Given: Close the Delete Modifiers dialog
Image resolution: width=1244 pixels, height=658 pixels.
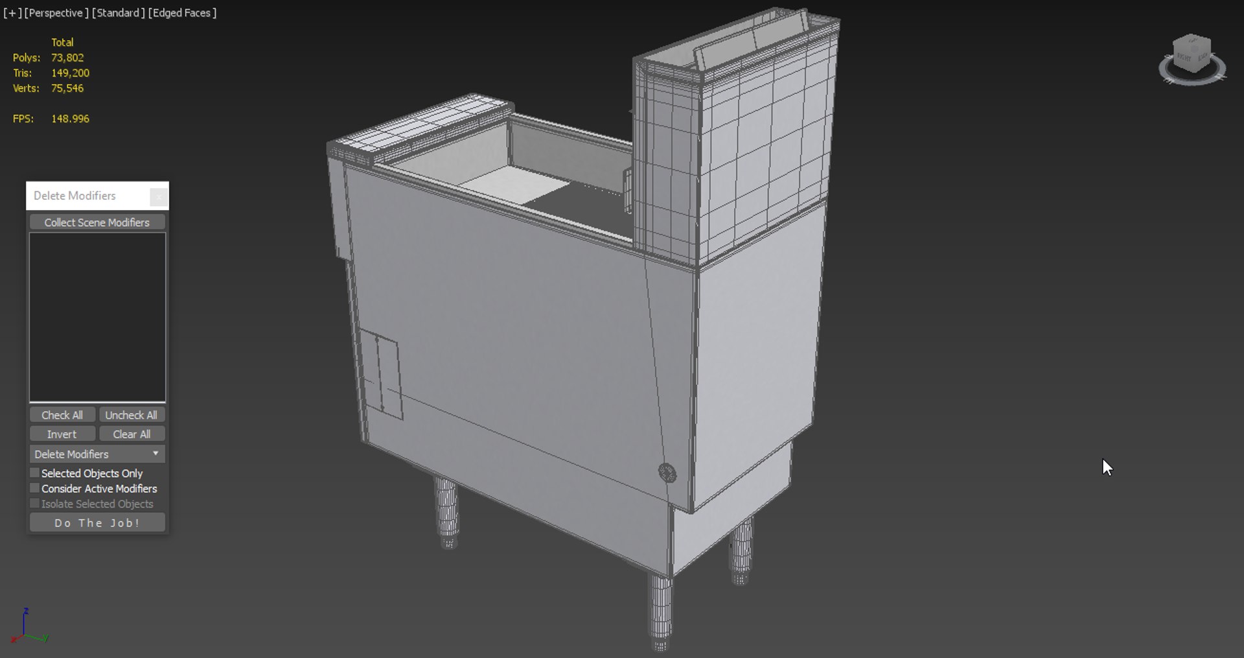Looking at the screenshot, I should tap(158, 196).
